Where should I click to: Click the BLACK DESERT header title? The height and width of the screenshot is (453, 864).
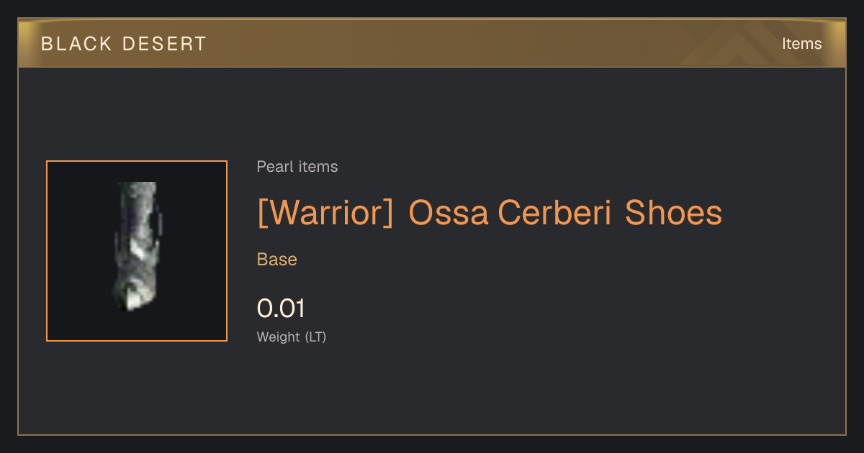point(124,44)
